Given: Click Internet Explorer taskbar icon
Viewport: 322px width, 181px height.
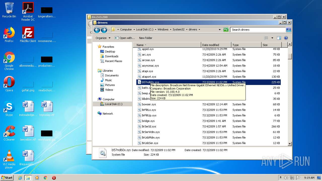Looking at the screenshot, I should tap(20, 178).
